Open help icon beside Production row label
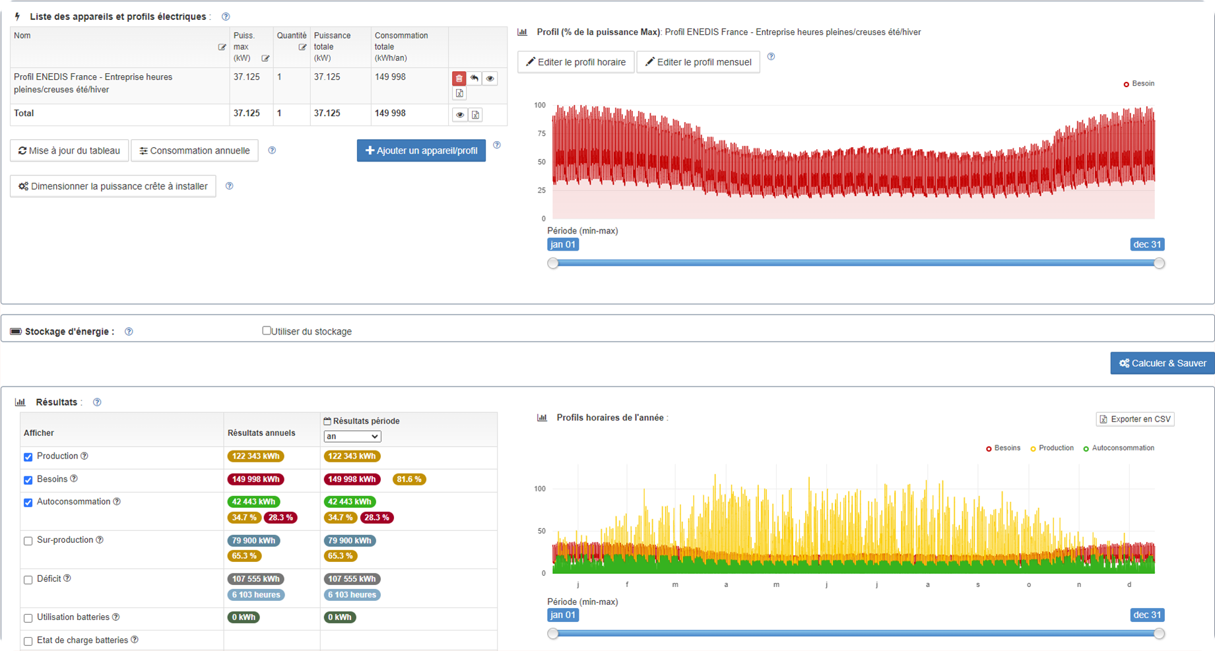The width and height of the screenshot is (1215, 651). [x=84, y=456]
